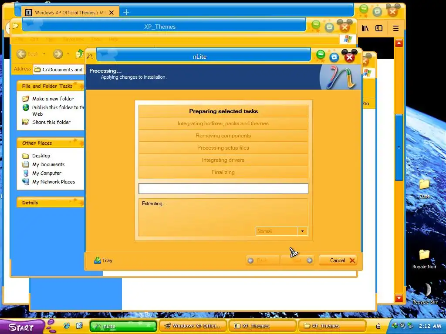The height and width of the screenshot is (334, 446).
Task: Click Make a new folder link
Action: (53, 99)
